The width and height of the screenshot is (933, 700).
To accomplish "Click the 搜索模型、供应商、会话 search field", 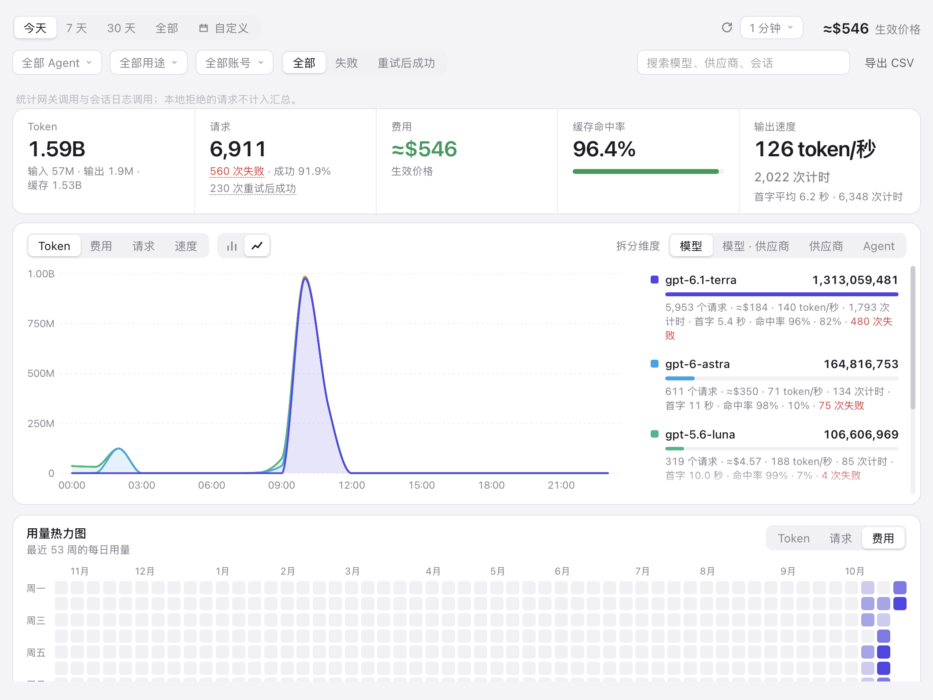I will [743, 63].
